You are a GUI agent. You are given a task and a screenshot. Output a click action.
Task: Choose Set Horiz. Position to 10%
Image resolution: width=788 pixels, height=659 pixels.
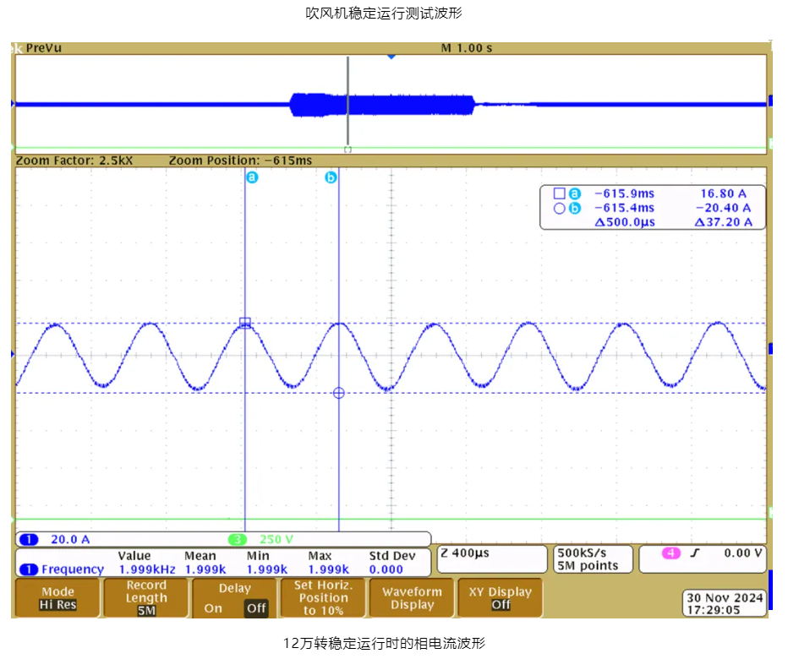click(x=323, y=597)
